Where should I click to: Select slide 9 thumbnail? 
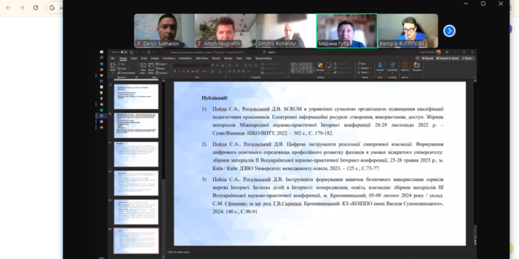[x=136, y=97]
